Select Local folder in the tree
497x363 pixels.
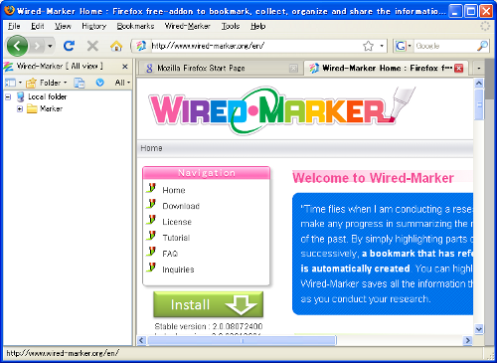tap(47, 96)
